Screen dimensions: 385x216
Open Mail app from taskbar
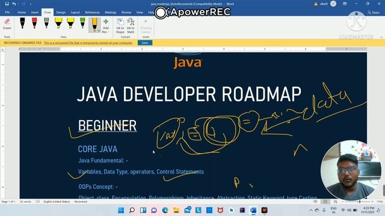coord(187,210)
